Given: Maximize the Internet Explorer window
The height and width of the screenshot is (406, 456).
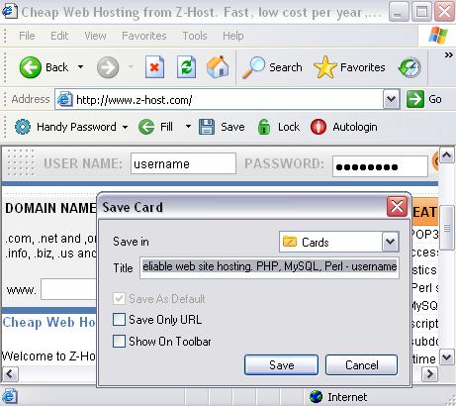Looking at the screenshot, I should 421,12.
